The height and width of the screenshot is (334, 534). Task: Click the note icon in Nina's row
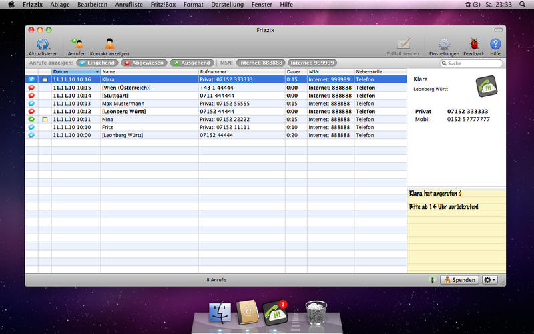pos(45,119)
